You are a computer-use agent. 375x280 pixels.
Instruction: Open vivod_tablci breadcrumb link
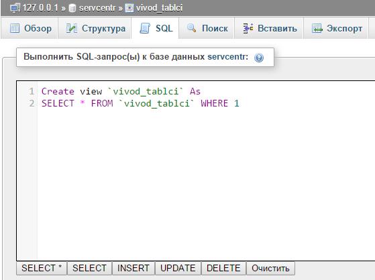coord(159,8)
